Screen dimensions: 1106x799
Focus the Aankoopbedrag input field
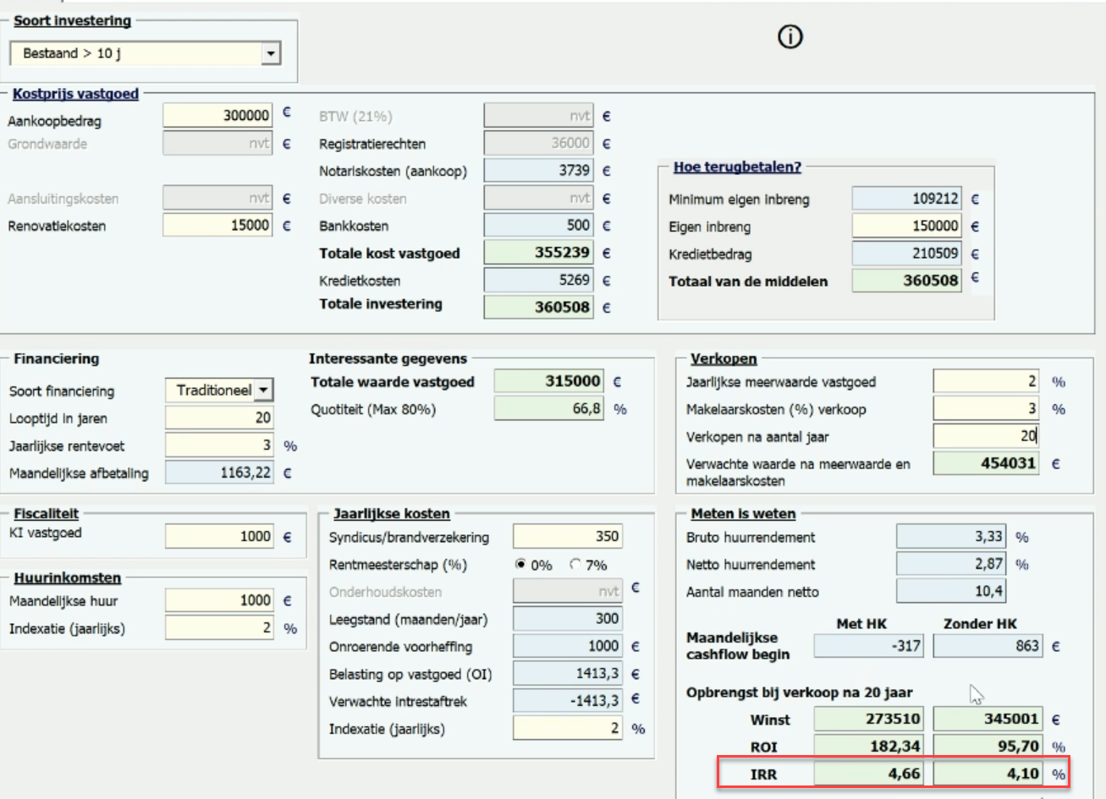click(x=217, y=115)
